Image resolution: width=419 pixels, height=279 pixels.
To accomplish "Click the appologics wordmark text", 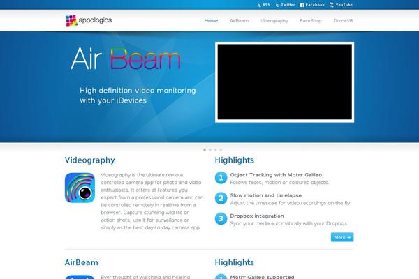I will (x=95, y=20).
